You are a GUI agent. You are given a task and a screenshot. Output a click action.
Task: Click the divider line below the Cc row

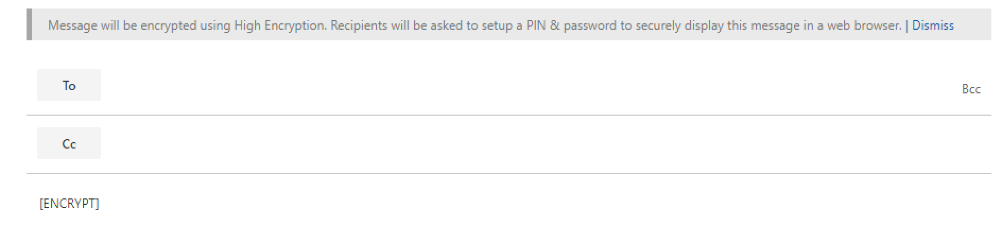tap(508, 173)
